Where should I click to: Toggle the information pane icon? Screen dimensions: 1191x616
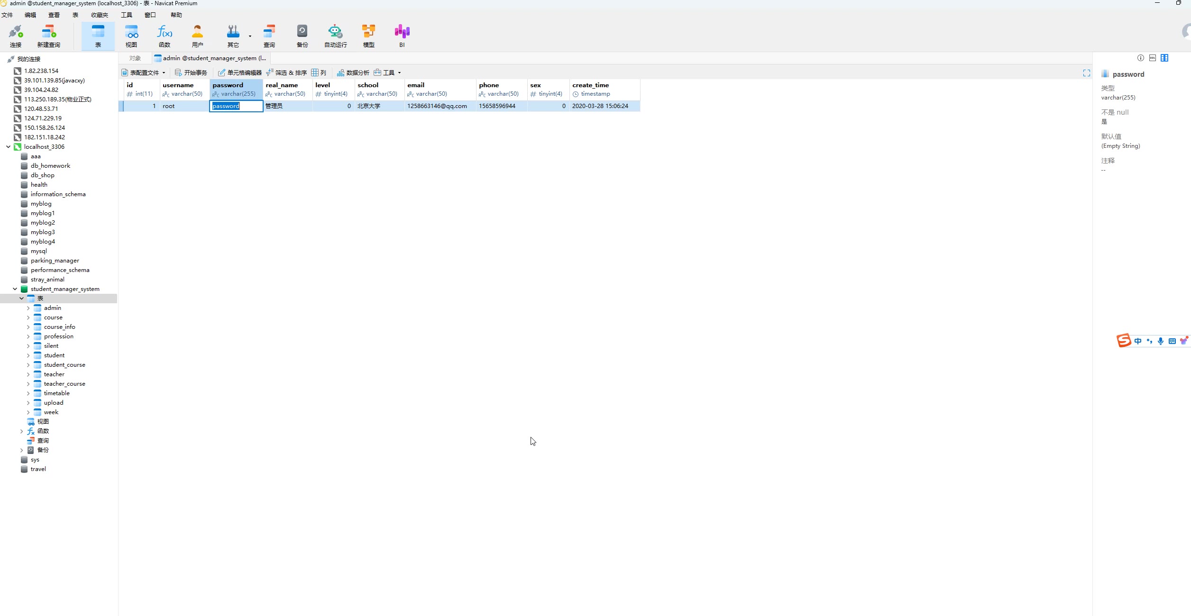coord(1140,58)
